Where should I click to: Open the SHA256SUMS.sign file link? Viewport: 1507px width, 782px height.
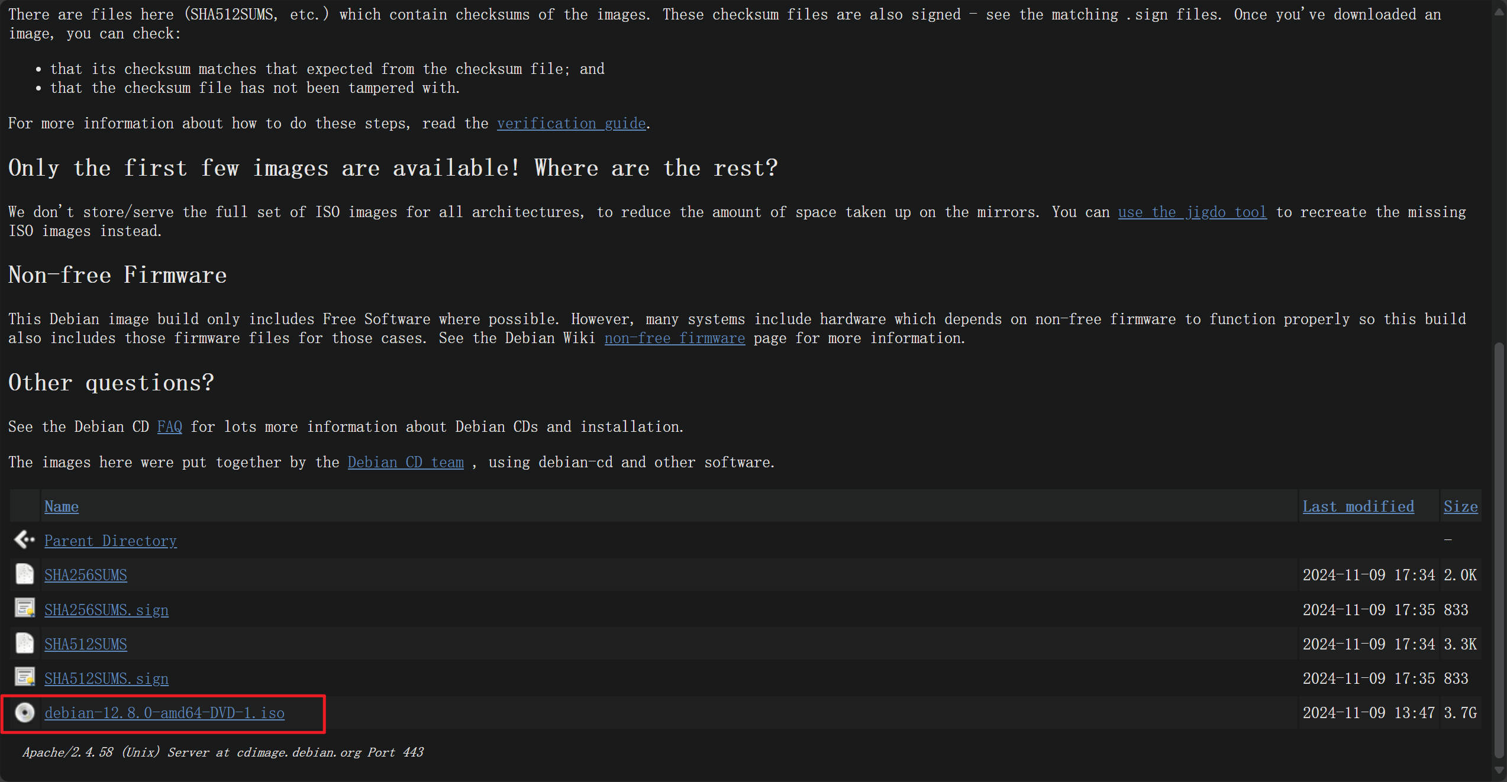(107, 610)
